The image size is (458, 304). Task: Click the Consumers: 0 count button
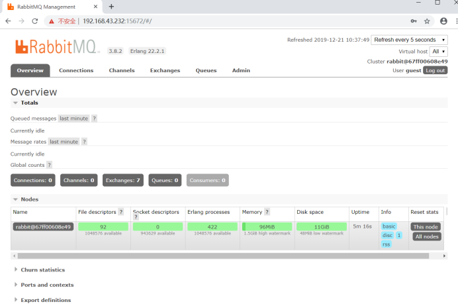pos(208,180)
